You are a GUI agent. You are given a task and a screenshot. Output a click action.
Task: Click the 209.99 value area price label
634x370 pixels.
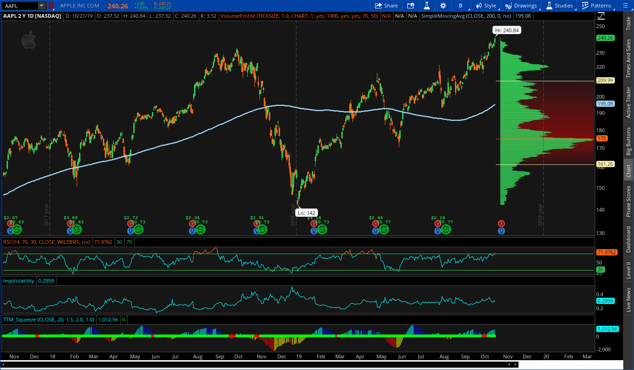(605, 80)
